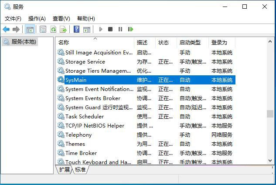The width and height of the screenshot is (276, 185).
Task: Select the Themes service entry
Action: (75, 144)
